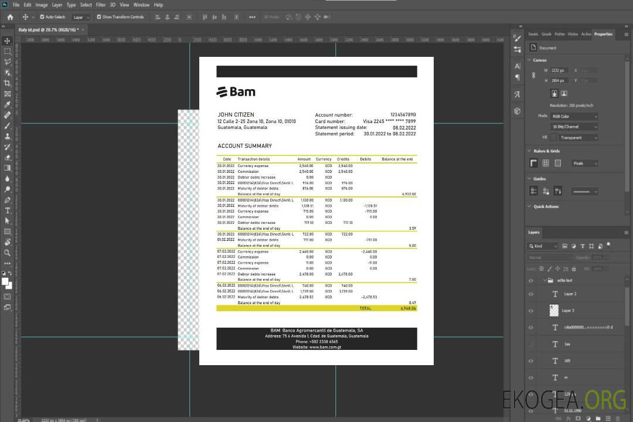Viewport: 633px width, 422px height.
Task: Select the Lasso tool
Action: pos(8,62)
